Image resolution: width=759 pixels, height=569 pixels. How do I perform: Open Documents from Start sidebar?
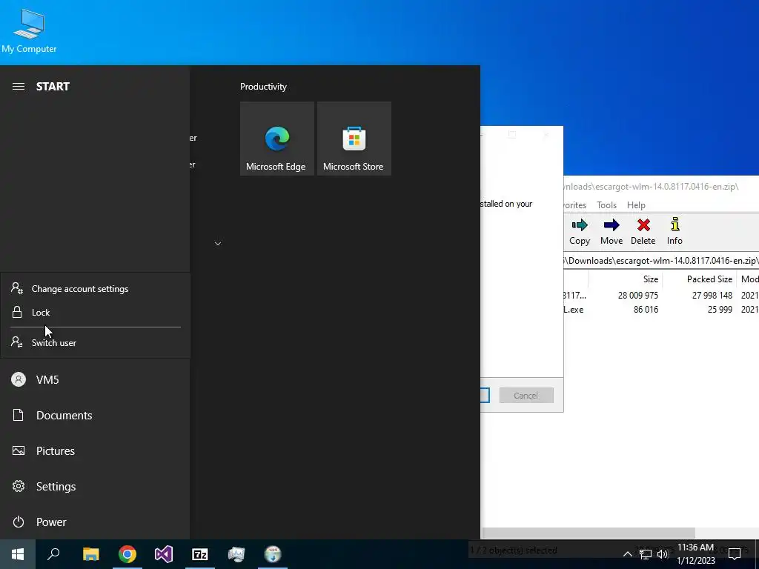click(x=95, y=415)
